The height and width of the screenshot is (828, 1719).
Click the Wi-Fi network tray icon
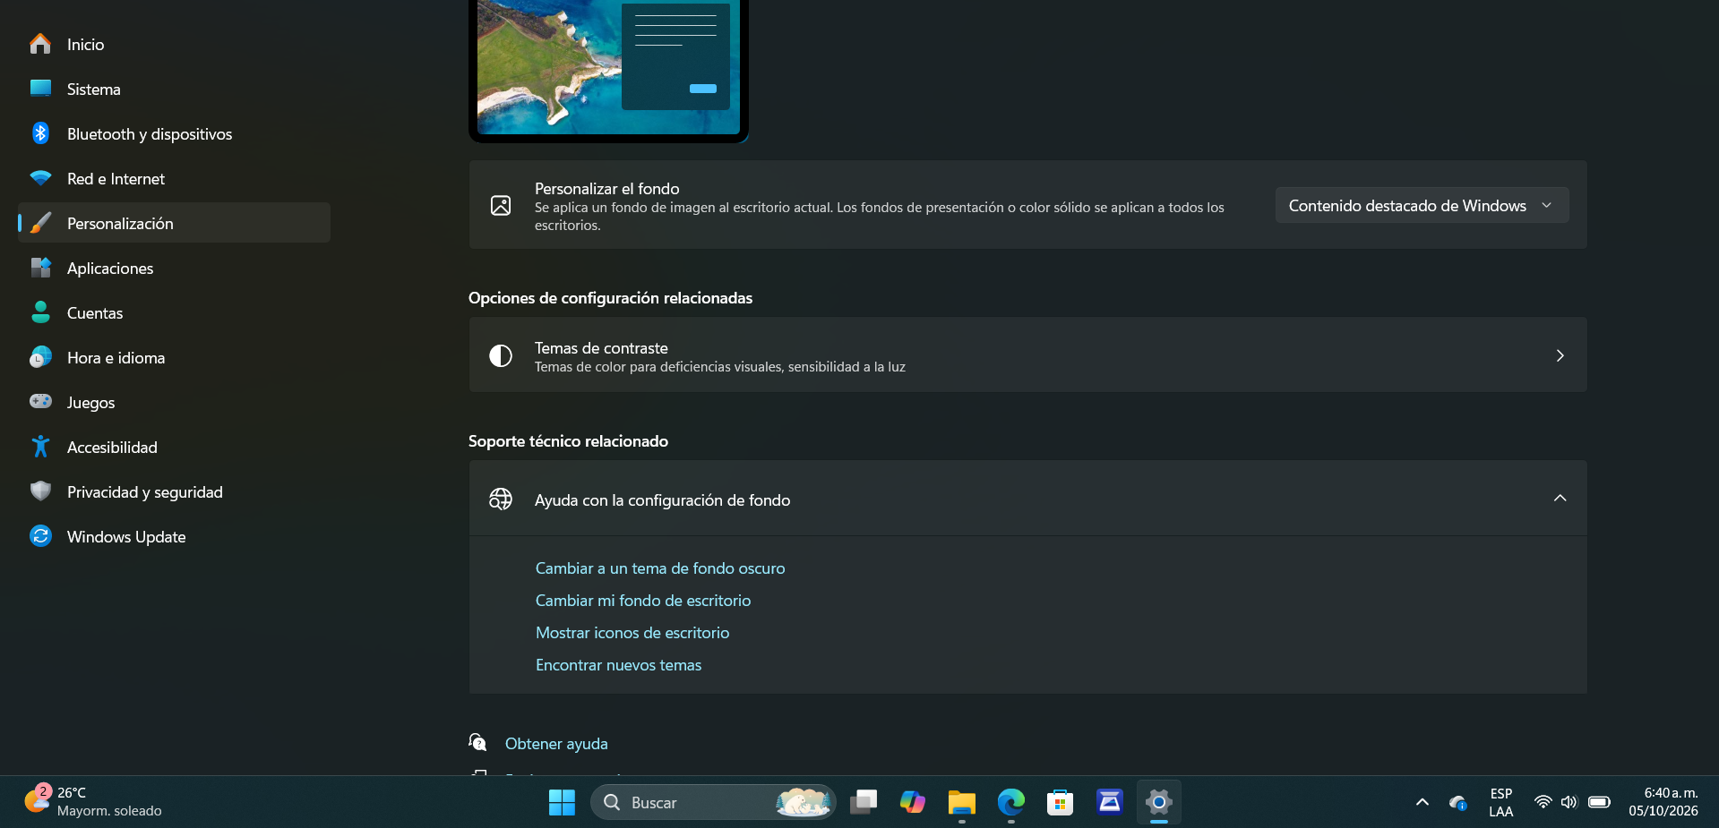tap(1543, 802)
